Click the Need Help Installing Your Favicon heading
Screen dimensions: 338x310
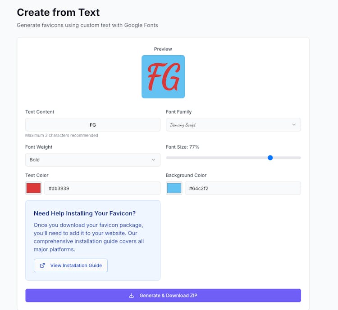point(85,213)
